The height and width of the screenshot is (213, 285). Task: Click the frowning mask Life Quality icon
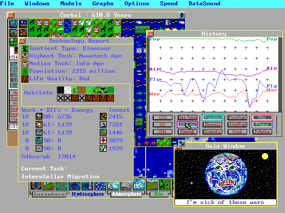coord(25,79)
